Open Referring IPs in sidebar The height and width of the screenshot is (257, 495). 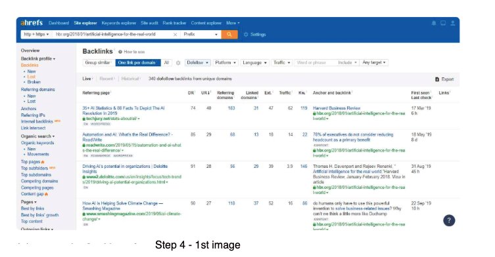(33, 115)
